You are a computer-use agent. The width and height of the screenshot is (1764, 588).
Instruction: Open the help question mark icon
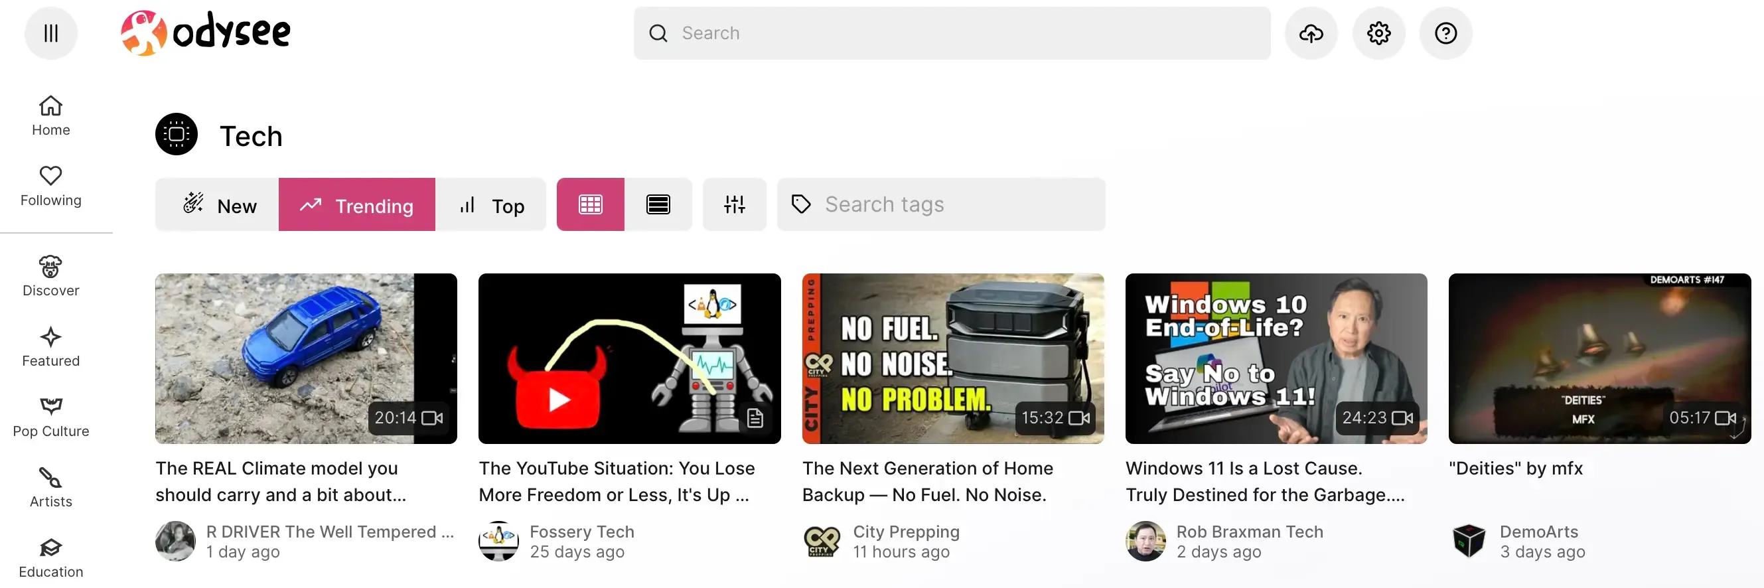[1445, 33]
